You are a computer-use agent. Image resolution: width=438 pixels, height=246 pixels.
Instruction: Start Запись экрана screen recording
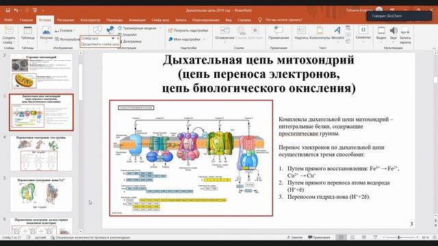coord(405,35)
